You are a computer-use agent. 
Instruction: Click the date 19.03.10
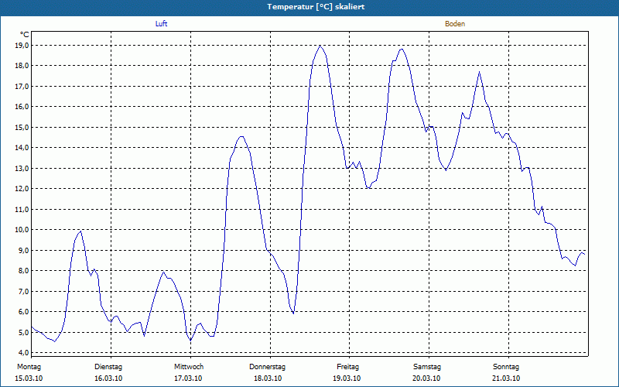pos(347,378)
